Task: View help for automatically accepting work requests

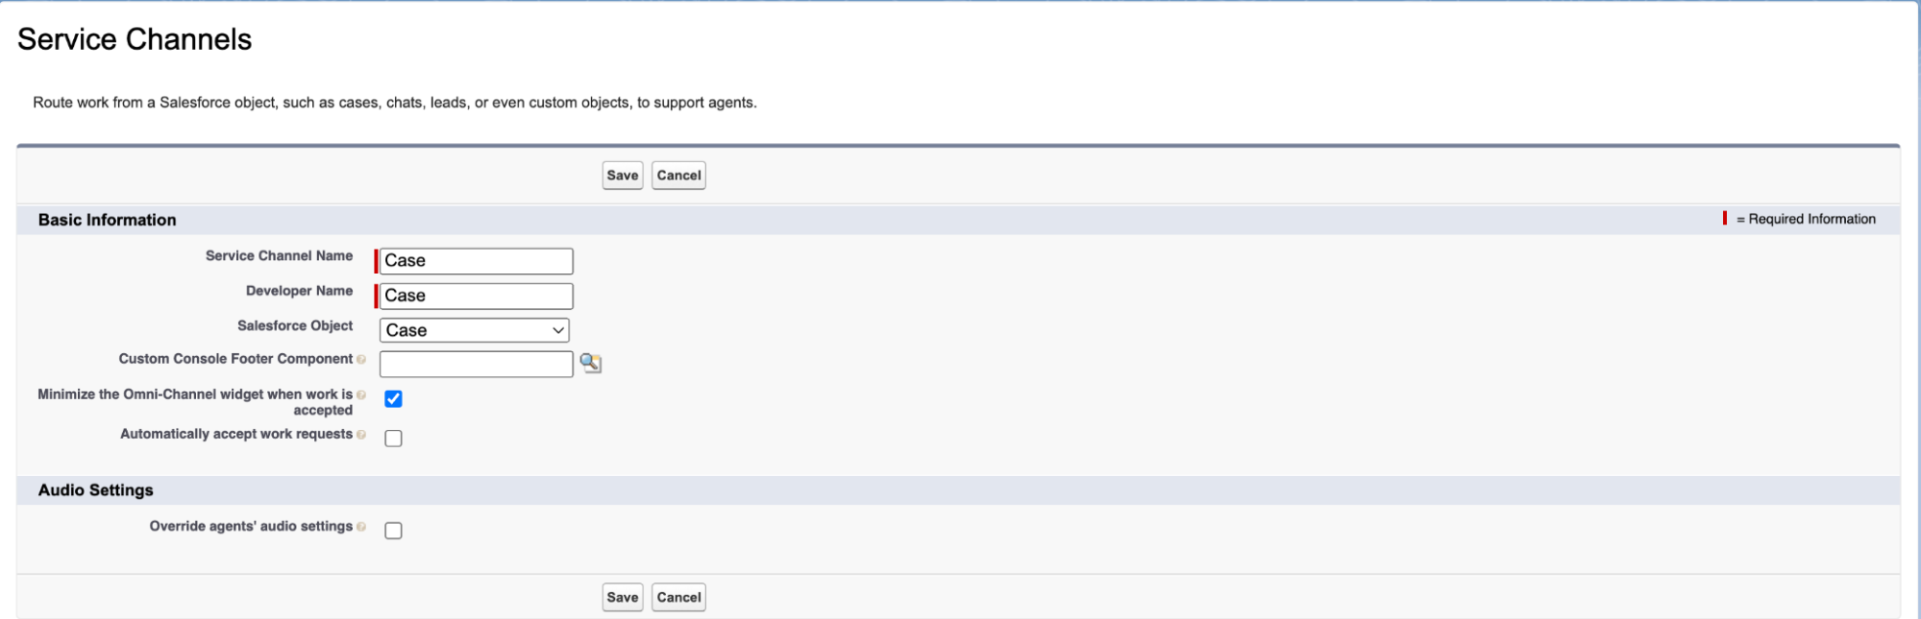Action: pos(362,434)
